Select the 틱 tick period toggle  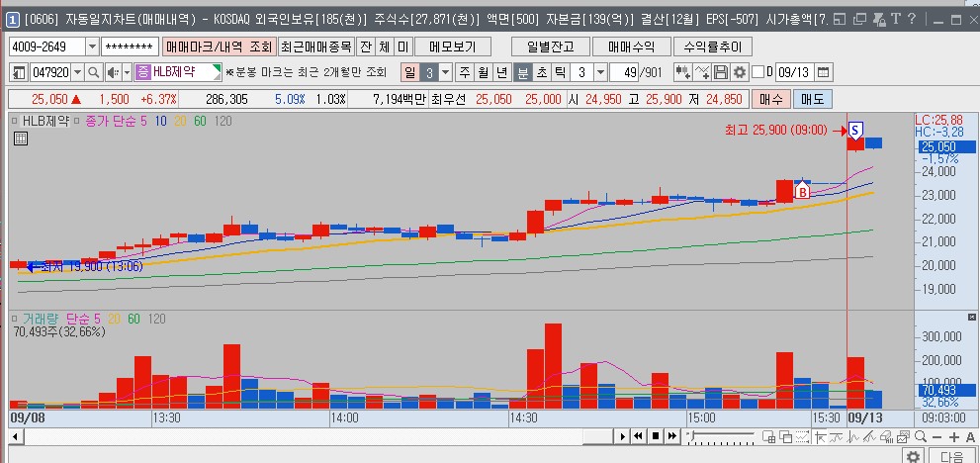pos(561,72)
